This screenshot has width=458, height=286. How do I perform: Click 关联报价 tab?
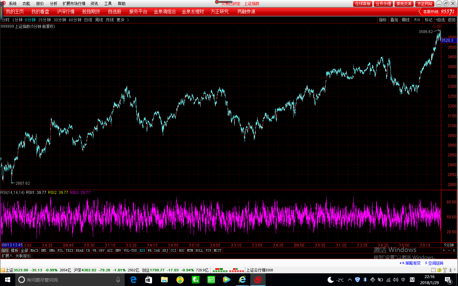[23, 256]
